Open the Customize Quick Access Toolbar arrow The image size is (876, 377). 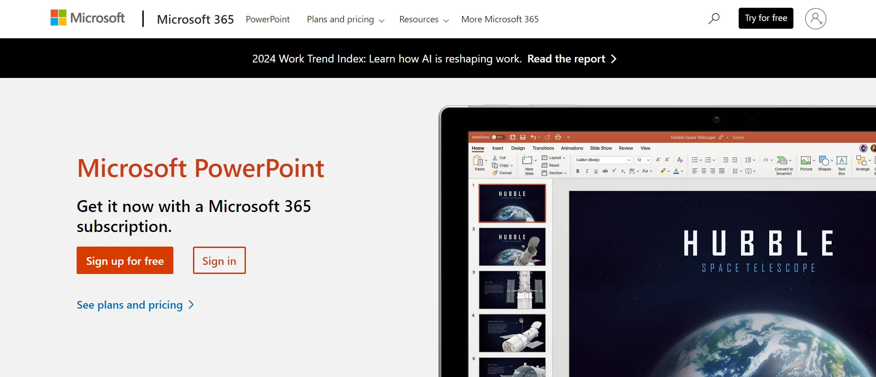pyautogui.click(x=568, y=137)
